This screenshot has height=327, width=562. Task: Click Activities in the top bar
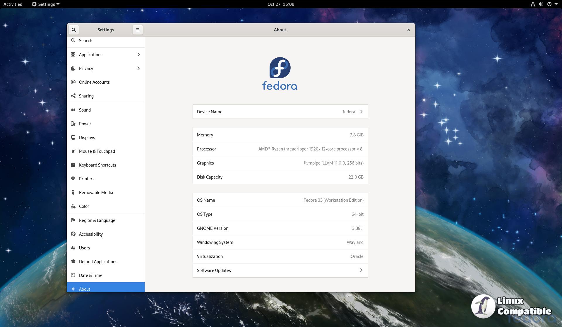click(13, 4)
